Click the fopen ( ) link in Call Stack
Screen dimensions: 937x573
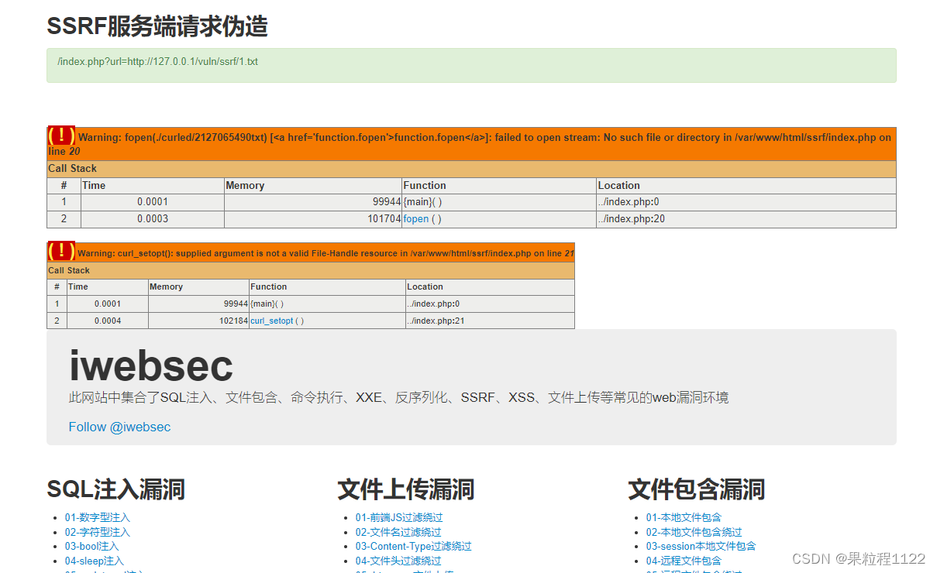pyautogui.click(x=415, y=218)
